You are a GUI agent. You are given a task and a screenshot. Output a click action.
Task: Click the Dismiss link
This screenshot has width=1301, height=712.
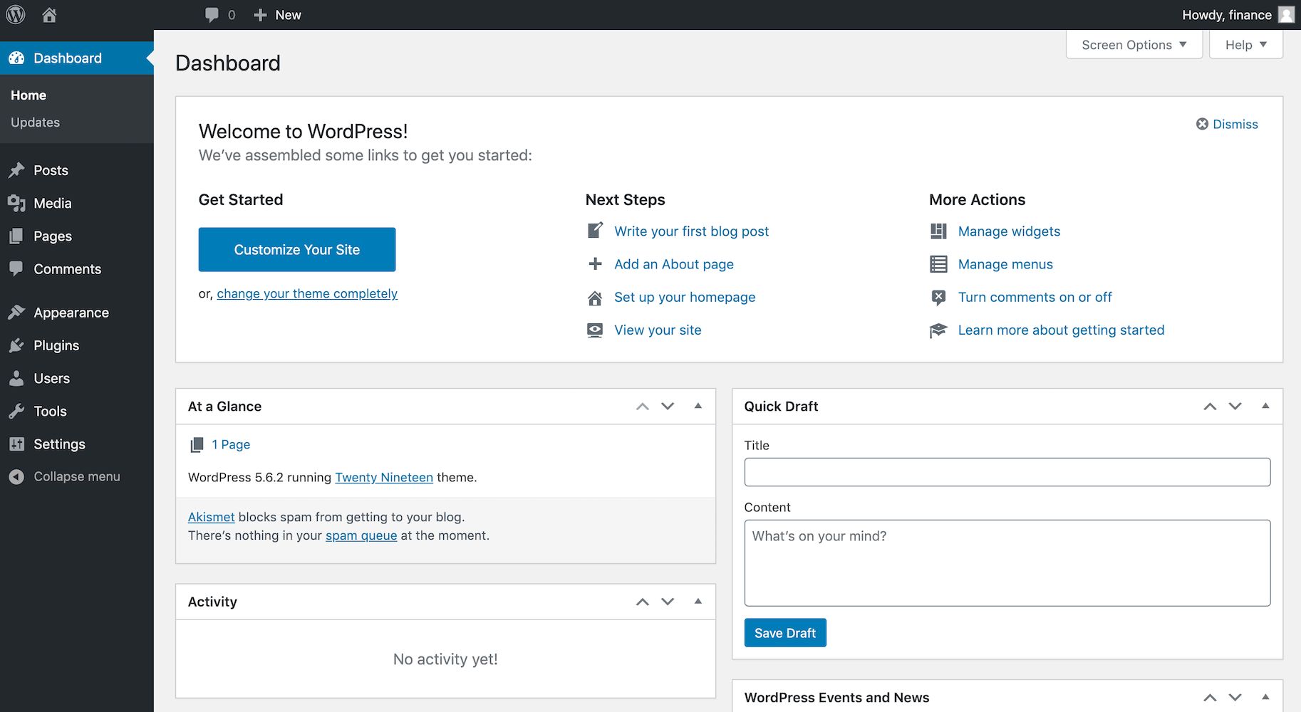[1235, 124]
